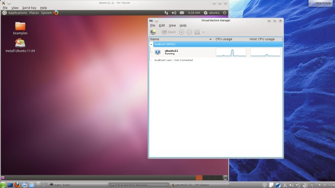
Task: Click the Pause virtual machine toolbar icon
Action: click(189, 32)
